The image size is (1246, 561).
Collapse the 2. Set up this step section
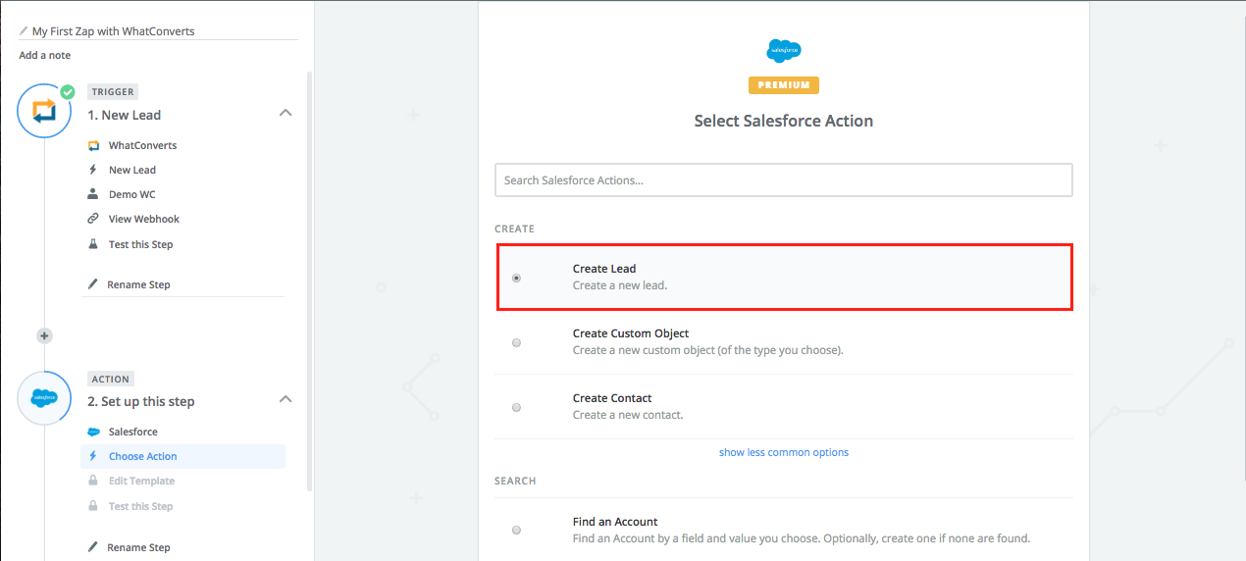pos(286,399)
